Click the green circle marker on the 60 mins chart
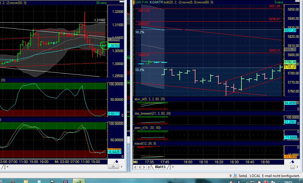Viewport: 303px width, 183px height. (x=104, y=46)
